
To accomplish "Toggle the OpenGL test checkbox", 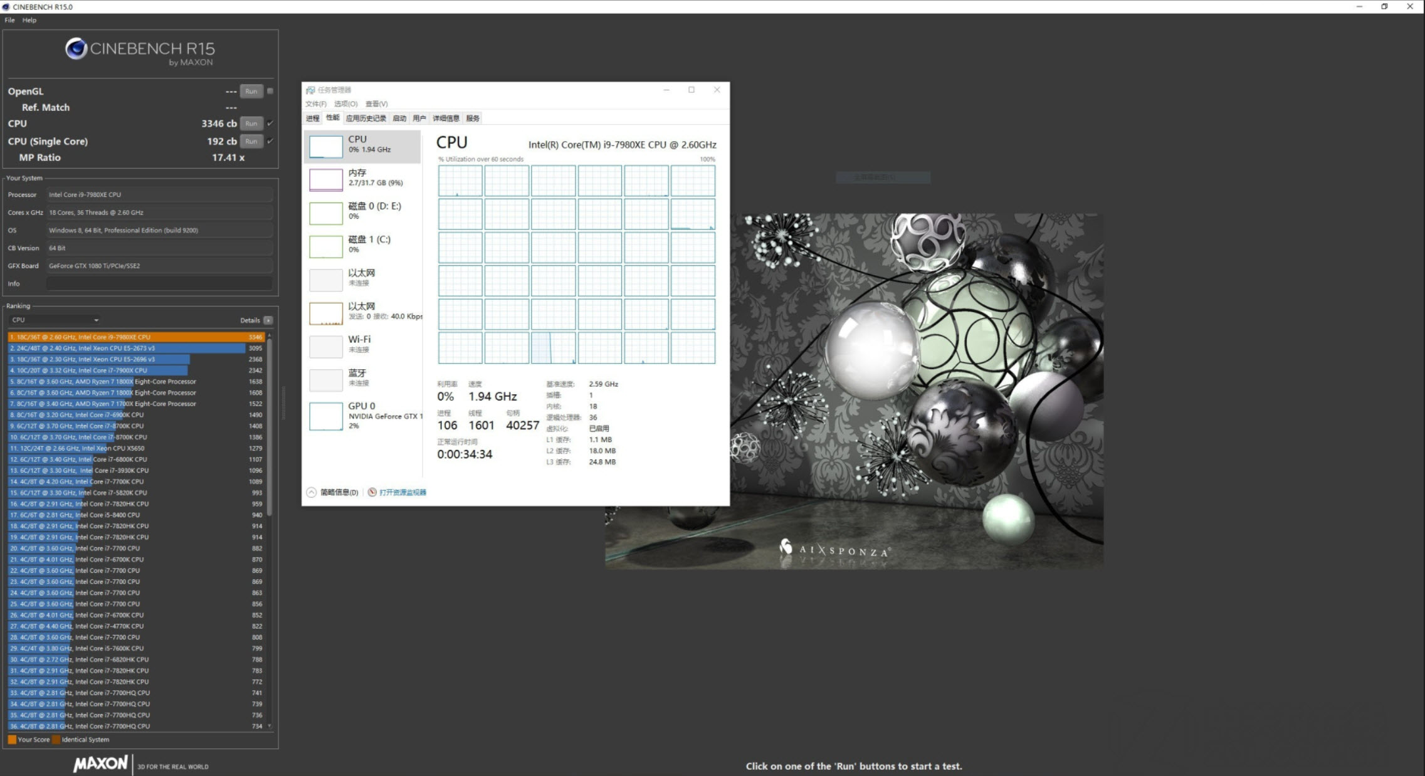I will 270,91.
